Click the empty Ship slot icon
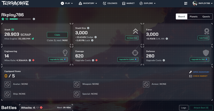 click(x=8, y=94)
